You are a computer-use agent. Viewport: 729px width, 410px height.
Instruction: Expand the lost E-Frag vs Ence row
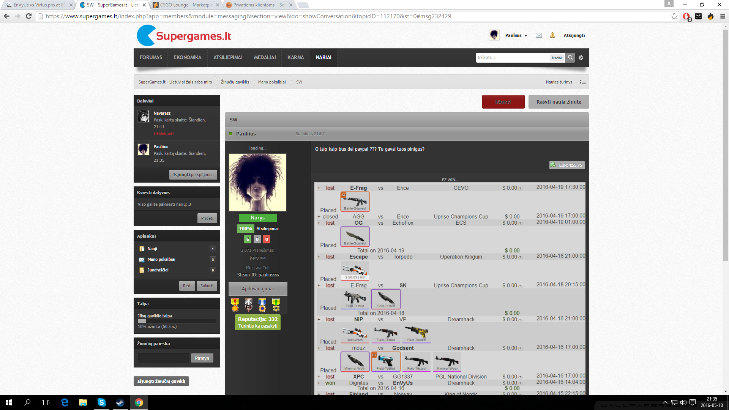(x=319, y=188)
